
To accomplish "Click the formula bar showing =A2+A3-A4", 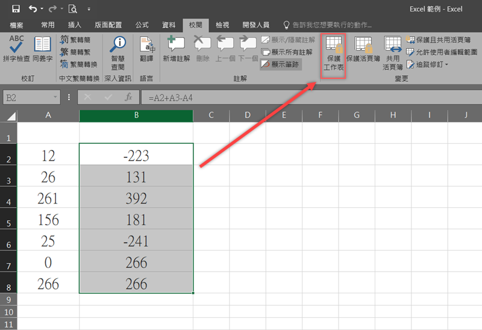I will click(301, 97).
